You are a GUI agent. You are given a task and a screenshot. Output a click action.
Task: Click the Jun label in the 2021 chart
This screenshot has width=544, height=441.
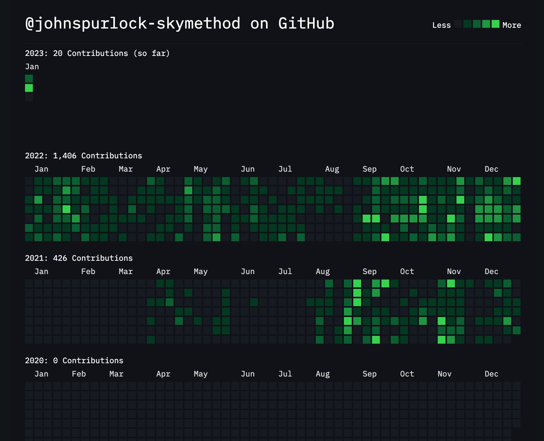[x=248, y=271]
